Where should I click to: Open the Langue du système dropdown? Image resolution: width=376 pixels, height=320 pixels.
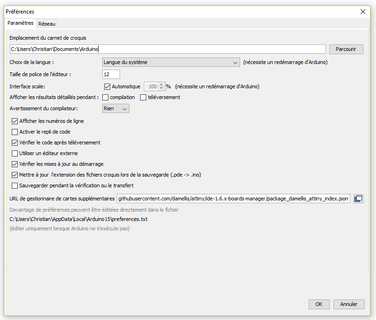click(x=171, y=63)
